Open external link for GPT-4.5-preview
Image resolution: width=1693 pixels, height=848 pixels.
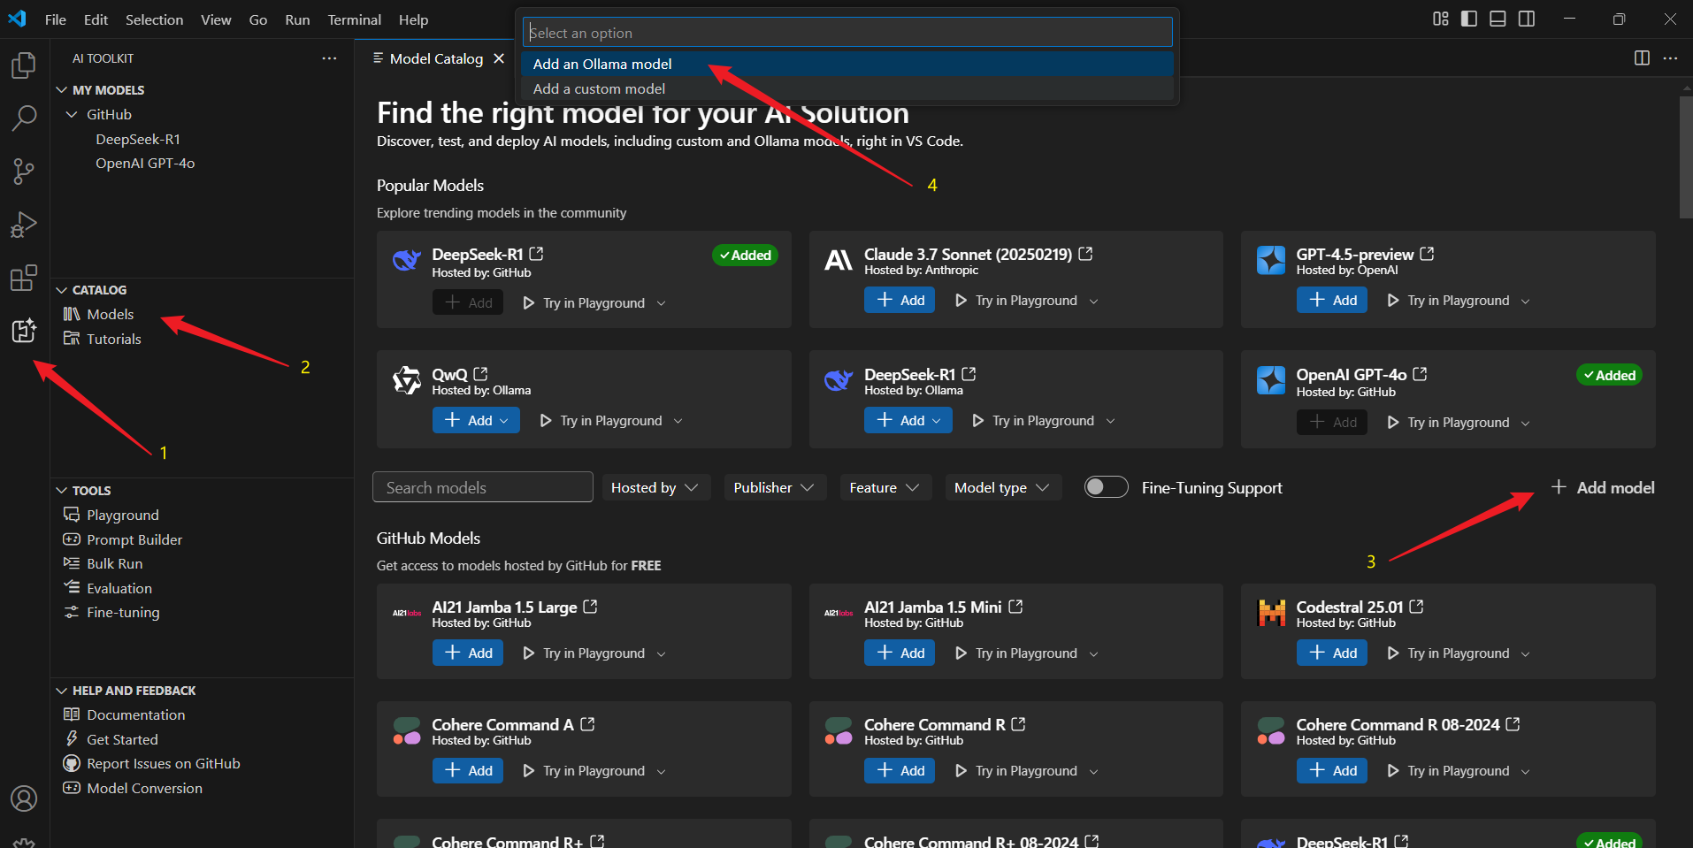pyautogui.click(x=1427, y=254)
